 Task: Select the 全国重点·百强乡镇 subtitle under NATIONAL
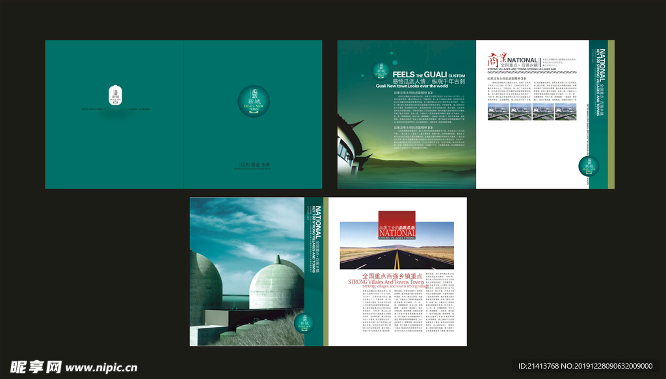pyautogui.click(x=519, y=66)
